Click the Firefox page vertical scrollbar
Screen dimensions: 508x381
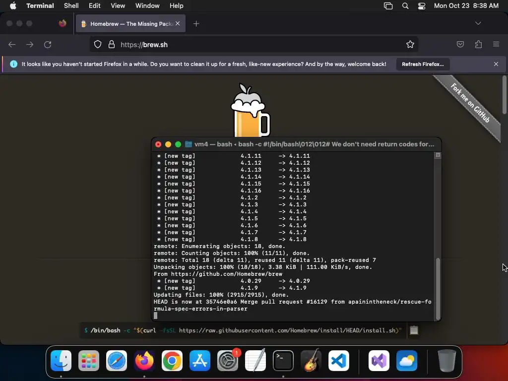coord(504,95)
